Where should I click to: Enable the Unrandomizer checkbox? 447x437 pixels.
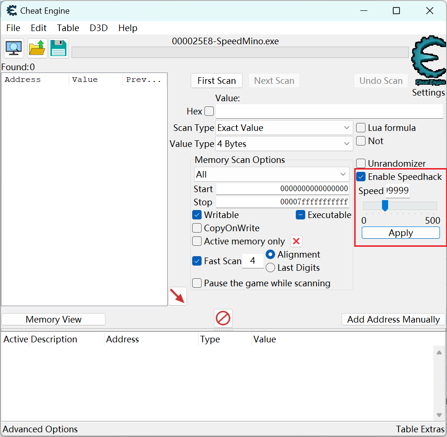[x=361, y=163]
